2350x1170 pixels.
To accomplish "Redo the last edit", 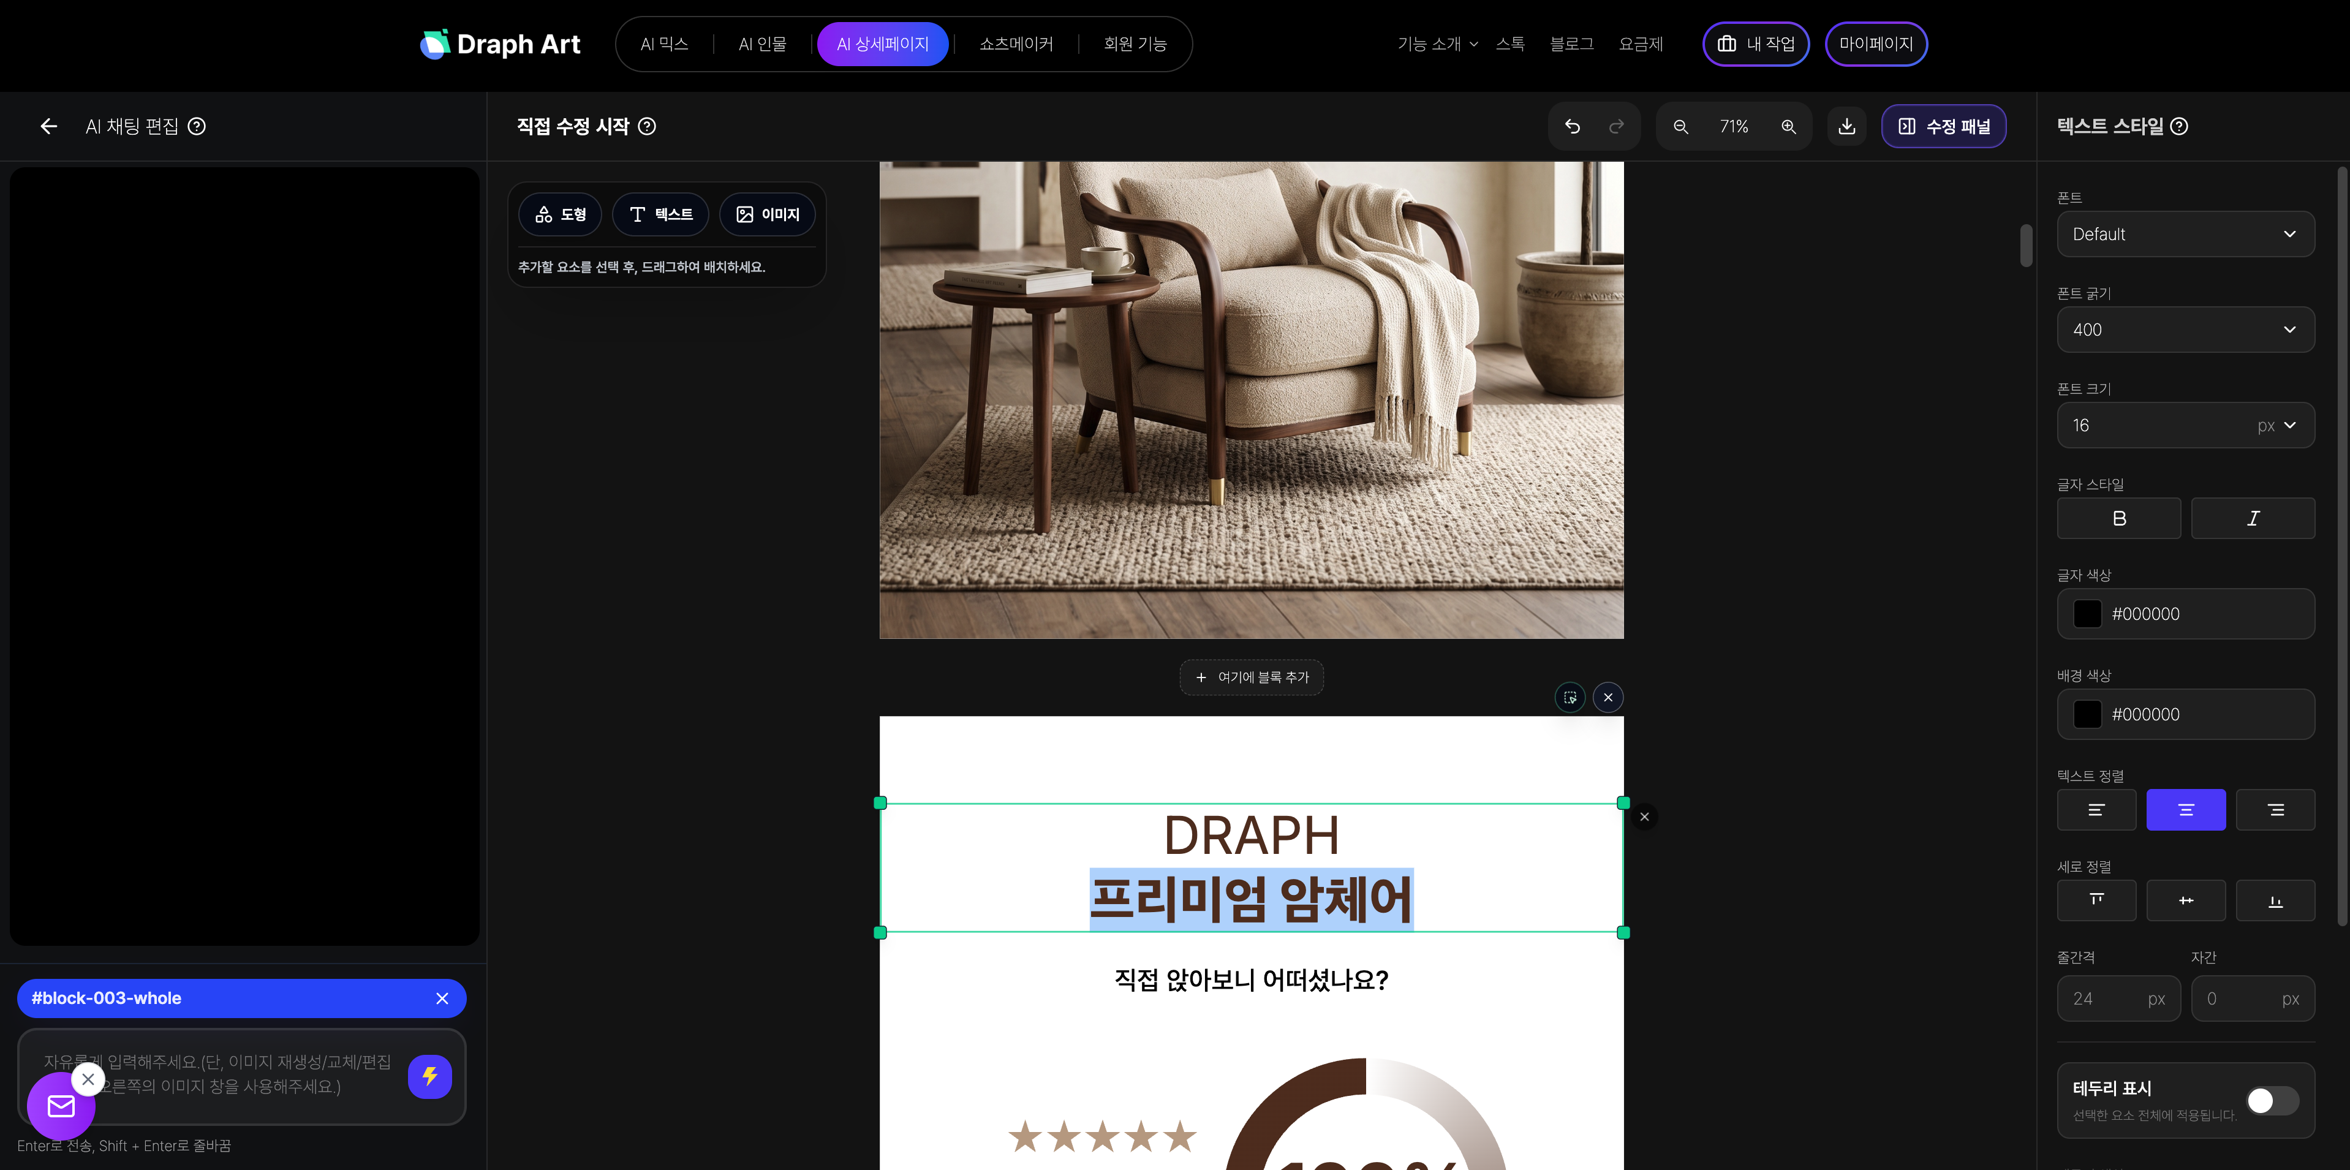I will 1617,127.
